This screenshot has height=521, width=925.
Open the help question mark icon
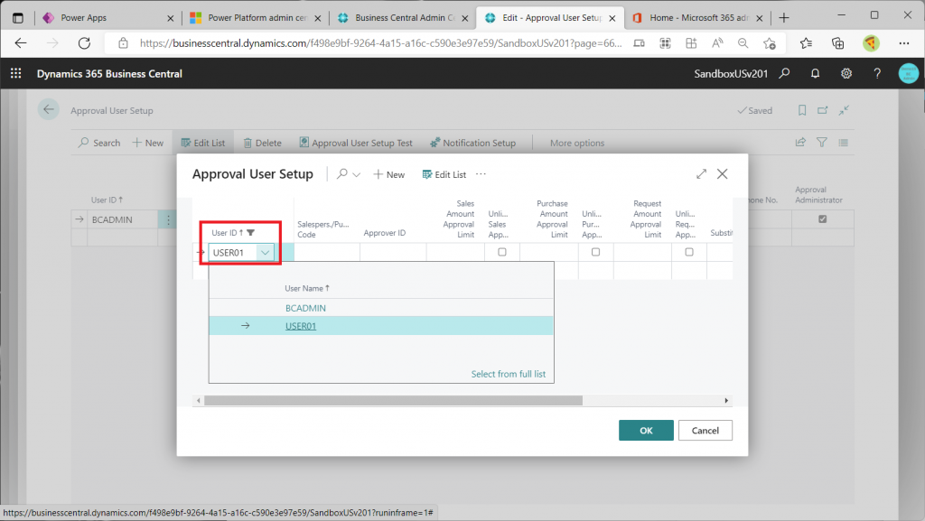click(877, 73)
